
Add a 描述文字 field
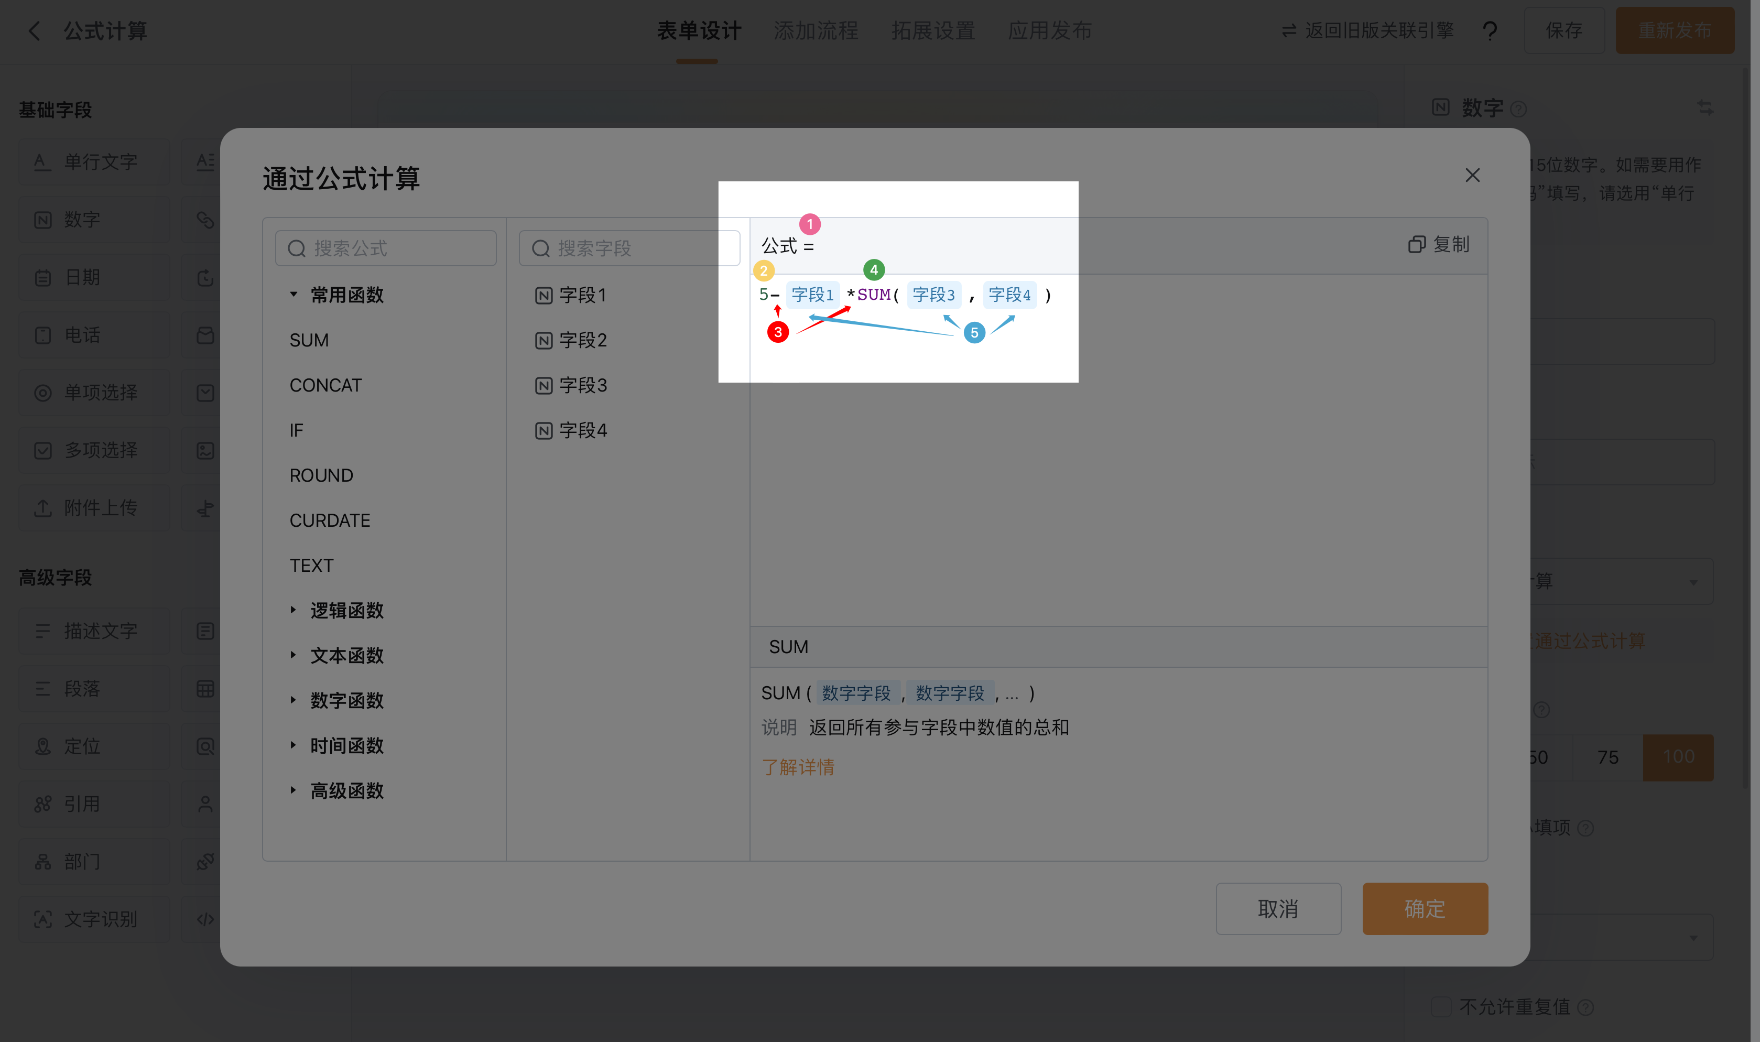[94, 631]
